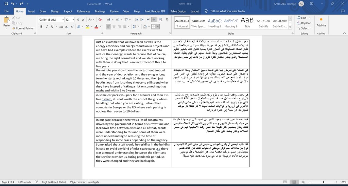348x186 pixels.
Task: Apply yellow text highlight color
Action: pyautogui.click(x=87, y=27)
